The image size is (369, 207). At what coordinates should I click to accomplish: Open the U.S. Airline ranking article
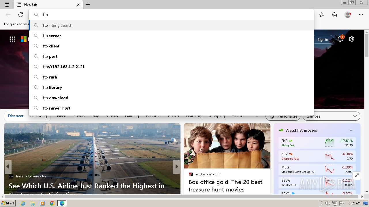click(86, 190)
